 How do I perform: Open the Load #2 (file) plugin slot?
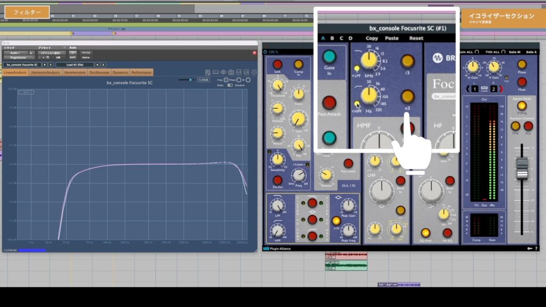click(x=75, y=64)
